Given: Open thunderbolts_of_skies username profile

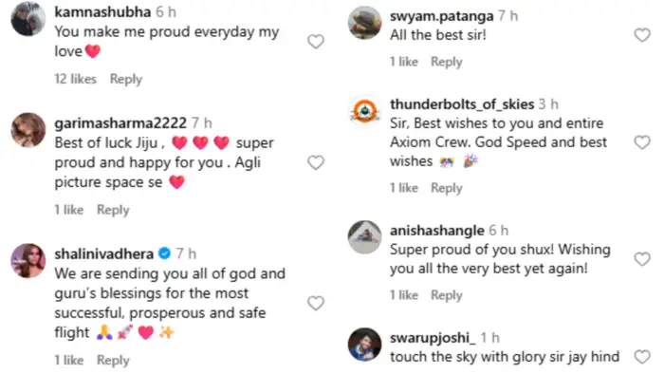Looking at the screenshot, I should (x=462, y=104).
